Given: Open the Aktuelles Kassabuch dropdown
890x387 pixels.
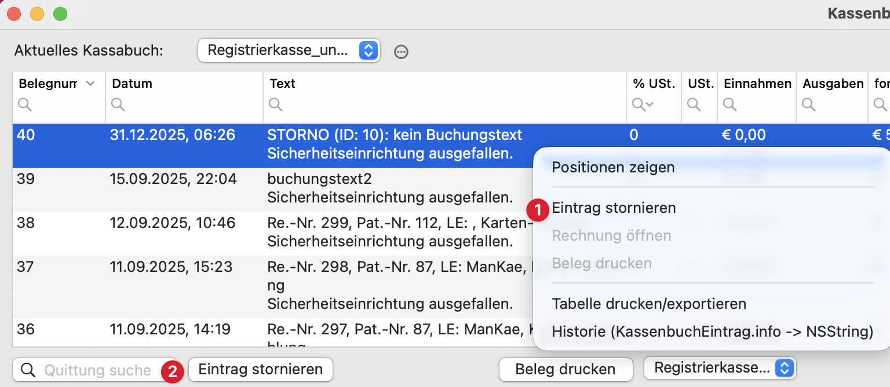Looking at the screenshot, I should point(289,50).
